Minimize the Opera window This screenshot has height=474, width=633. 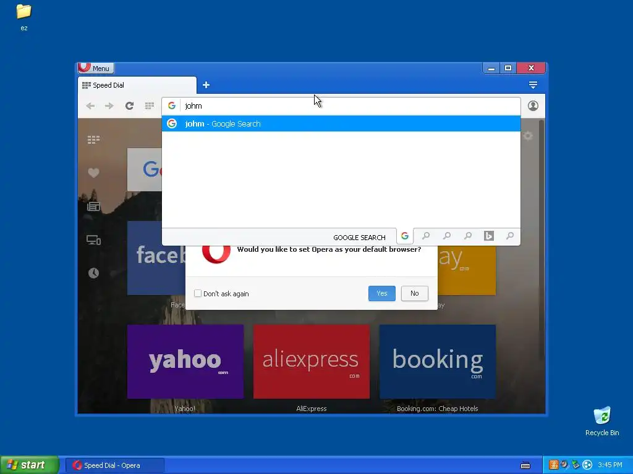pos(491,68)
